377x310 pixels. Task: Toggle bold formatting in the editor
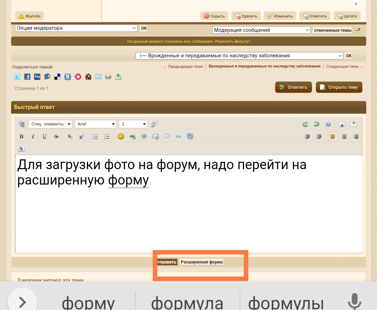21,137
